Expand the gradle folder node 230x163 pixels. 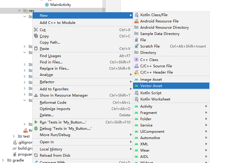coord(3,160)
